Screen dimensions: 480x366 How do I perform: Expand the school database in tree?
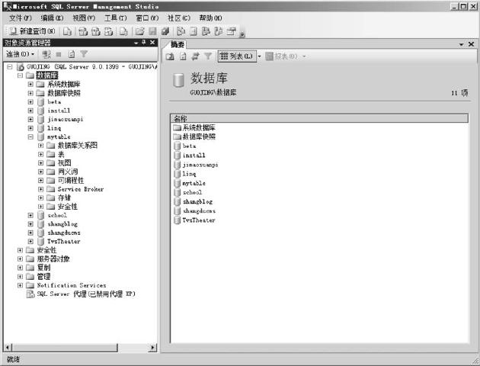pos(30,215)
